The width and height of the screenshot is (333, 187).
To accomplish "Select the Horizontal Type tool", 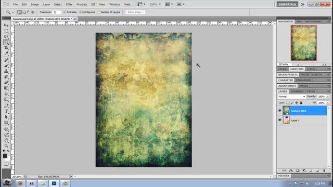I will pyautogui.click(x=6, y=111).
